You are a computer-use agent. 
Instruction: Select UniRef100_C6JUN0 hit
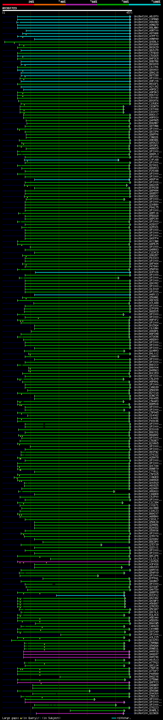[x=146, y=328]
